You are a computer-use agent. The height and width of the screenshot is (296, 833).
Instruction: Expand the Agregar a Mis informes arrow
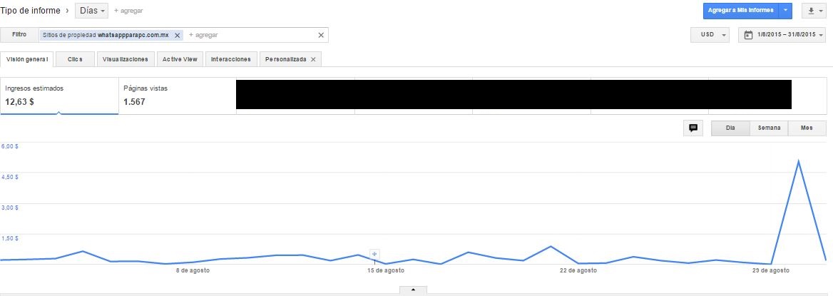tap(785, 11)
